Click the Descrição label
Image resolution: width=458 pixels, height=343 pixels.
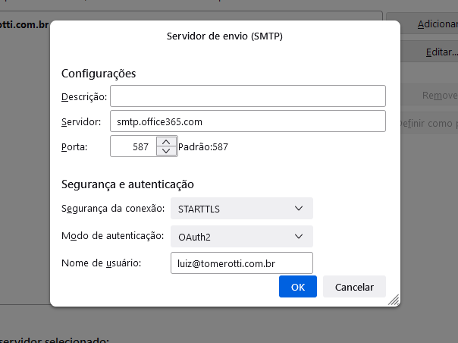click(84, 96)
